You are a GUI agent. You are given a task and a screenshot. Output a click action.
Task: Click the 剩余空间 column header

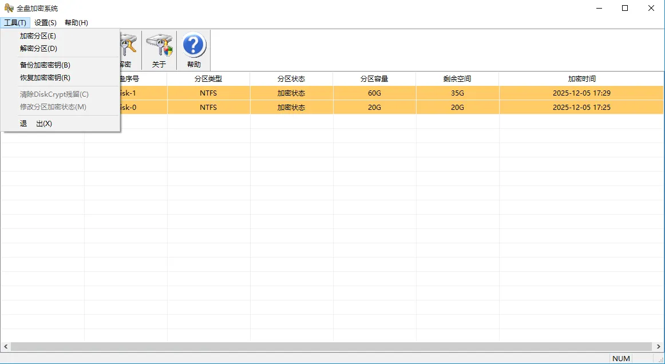(x=456, y=78)
